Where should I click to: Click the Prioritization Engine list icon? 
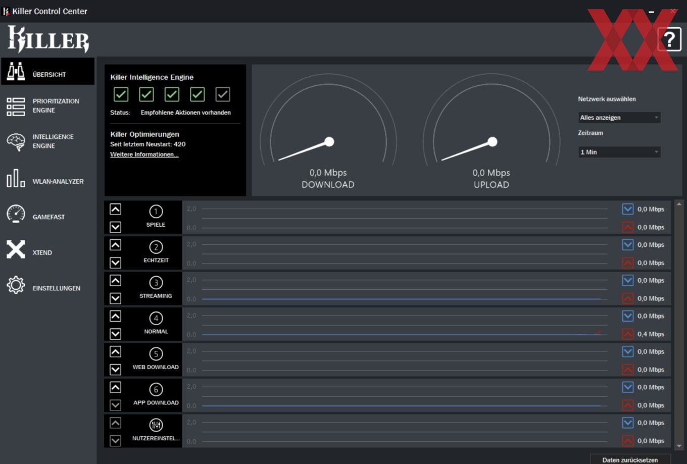pyautogui.click(x=16, y=107)
